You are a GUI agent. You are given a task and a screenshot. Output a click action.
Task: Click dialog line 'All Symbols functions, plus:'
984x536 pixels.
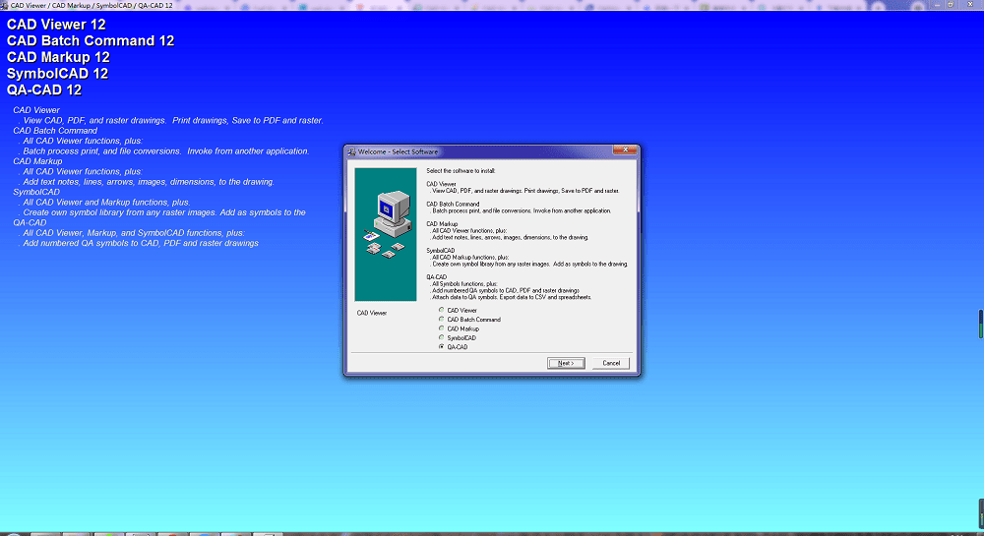click(464, 284)
